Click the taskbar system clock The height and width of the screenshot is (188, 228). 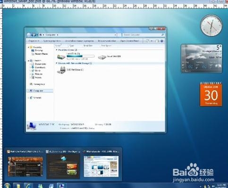click(x=220, y=186)
